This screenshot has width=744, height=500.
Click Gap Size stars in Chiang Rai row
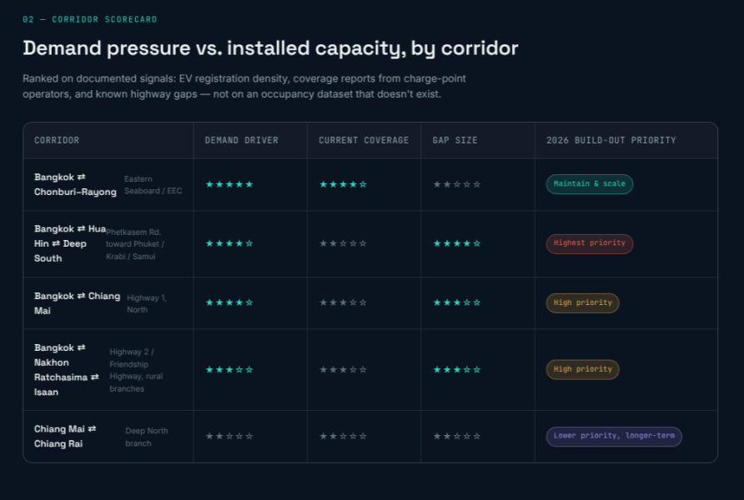point(457,436)
